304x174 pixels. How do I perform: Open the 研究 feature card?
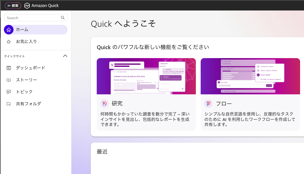[x=146, y=94]
